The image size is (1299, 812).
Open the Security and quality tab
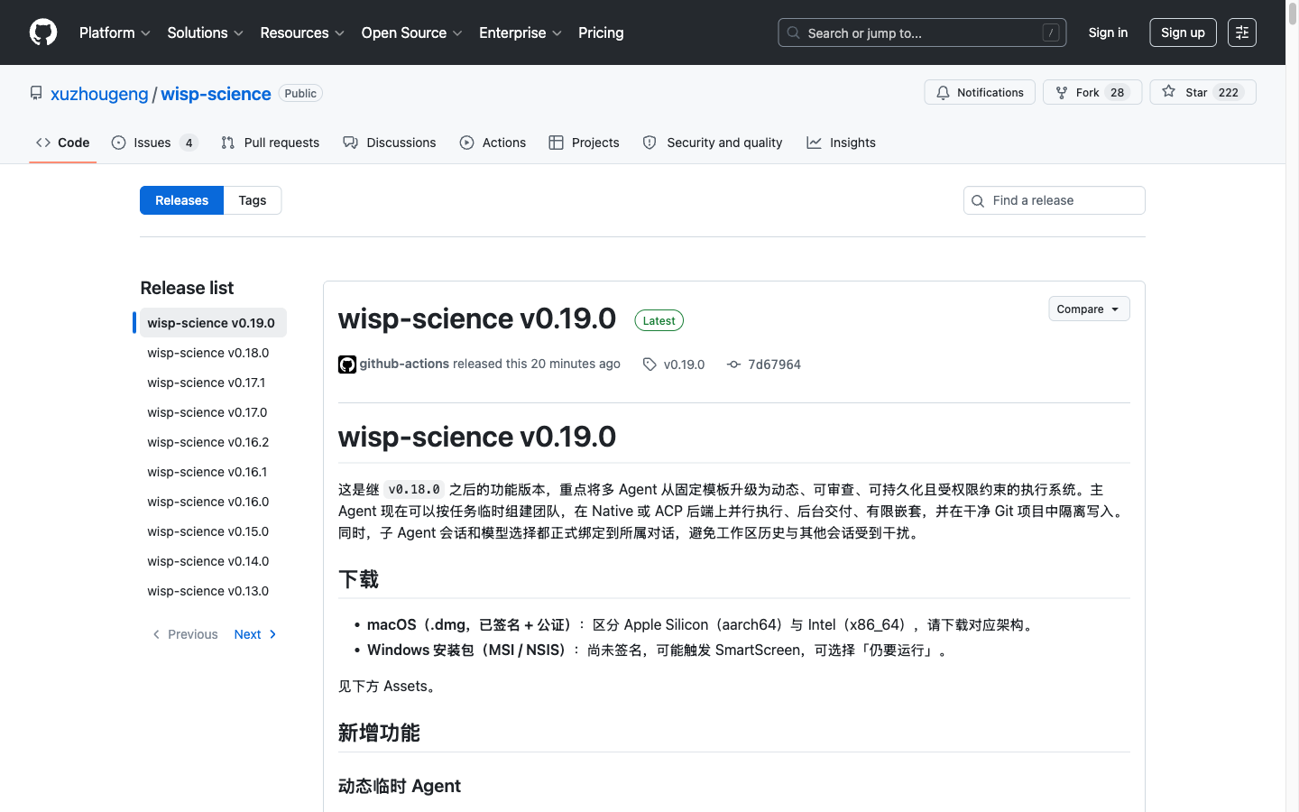[x=713, y=143]
